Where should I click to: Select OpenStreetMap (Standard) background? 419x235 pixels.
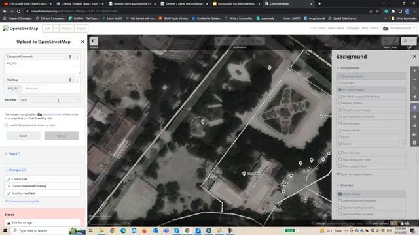(x=371, y=117)
